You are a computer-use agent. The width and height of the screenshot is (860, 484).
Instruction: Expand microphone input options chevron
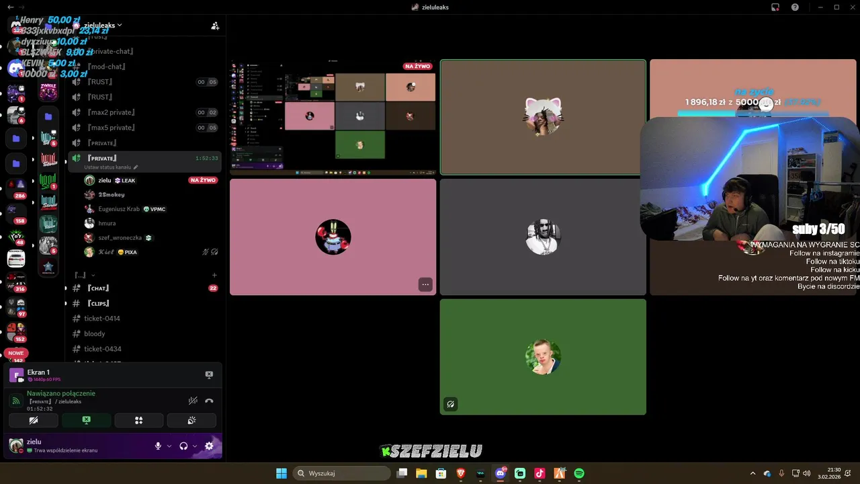(x=169, y=446)
